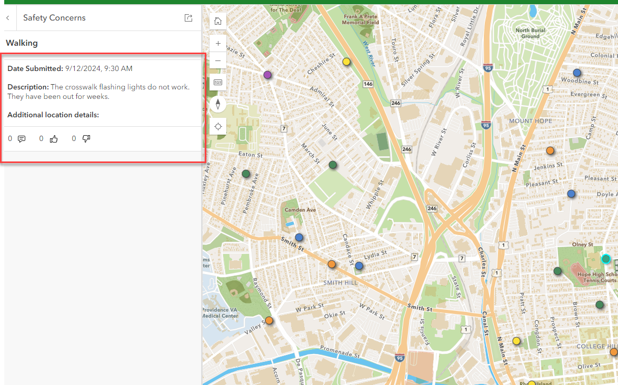This screenshot has width=618, height=385.
Task: Click the blue marker near Woodbine Street
Action: (x=577, y=73)
